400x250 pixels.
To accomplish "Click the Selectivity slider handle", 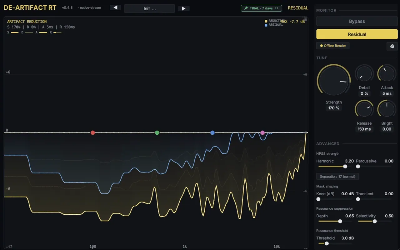I will point(375,221).
